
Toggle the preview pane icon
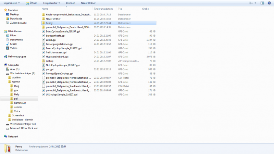[x=262, y=3]
